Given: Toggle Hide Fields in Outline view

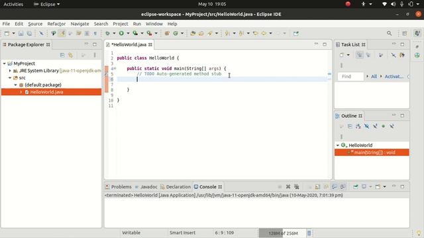Looking at the screenshot, I should pos(366,126).
